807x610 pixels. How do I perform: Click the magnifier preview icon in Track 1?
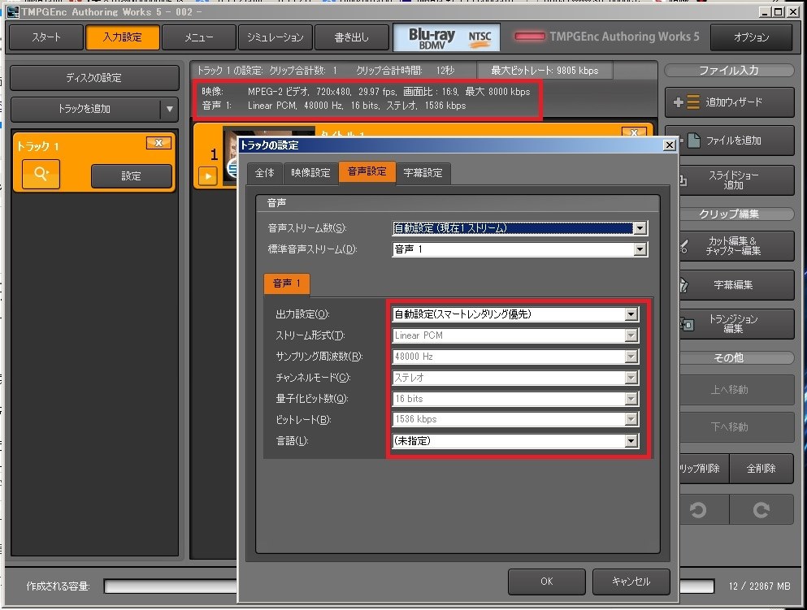click(41, 174)
